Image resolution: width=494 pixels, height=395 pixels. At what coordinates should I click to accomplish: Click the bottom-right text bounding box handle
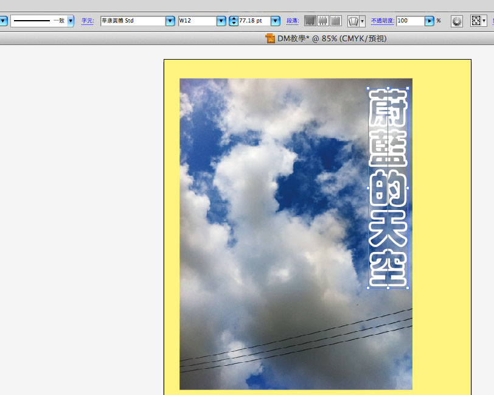[x=408, y=288]
